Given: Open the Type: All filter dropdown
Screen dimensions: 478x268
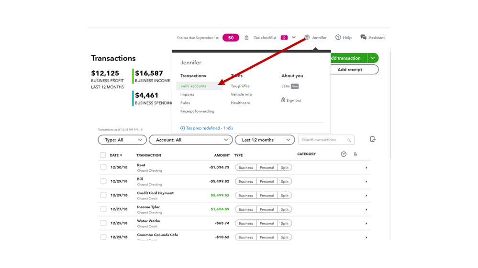Looking at the screenshot, I should tap(122, 140).
